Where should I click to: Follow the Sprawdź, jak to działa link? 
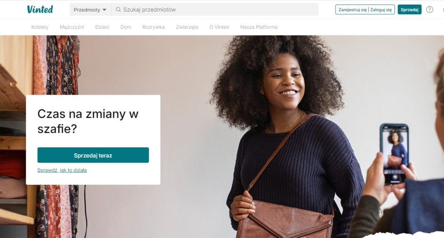coord(62,170)
